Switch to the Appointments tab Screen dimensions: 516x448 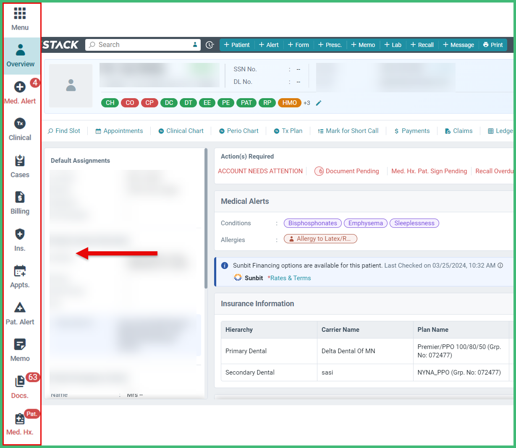(119, 130)
